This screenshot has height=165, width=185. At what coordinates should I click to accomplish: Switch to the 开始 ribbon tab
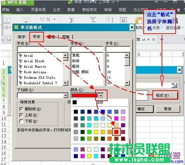tap(5, 10)
